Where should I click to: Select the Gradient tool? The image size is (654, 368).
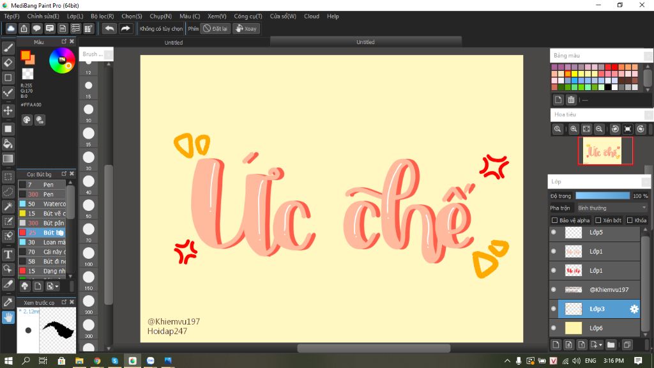point(8,158)
